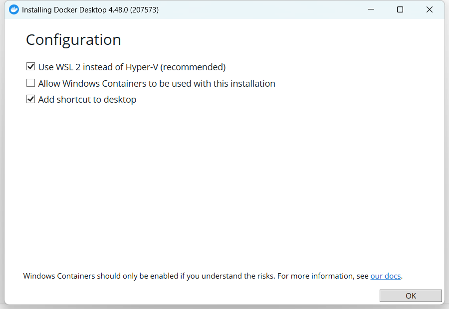Minimize the Docker installer window

point(371,9)
